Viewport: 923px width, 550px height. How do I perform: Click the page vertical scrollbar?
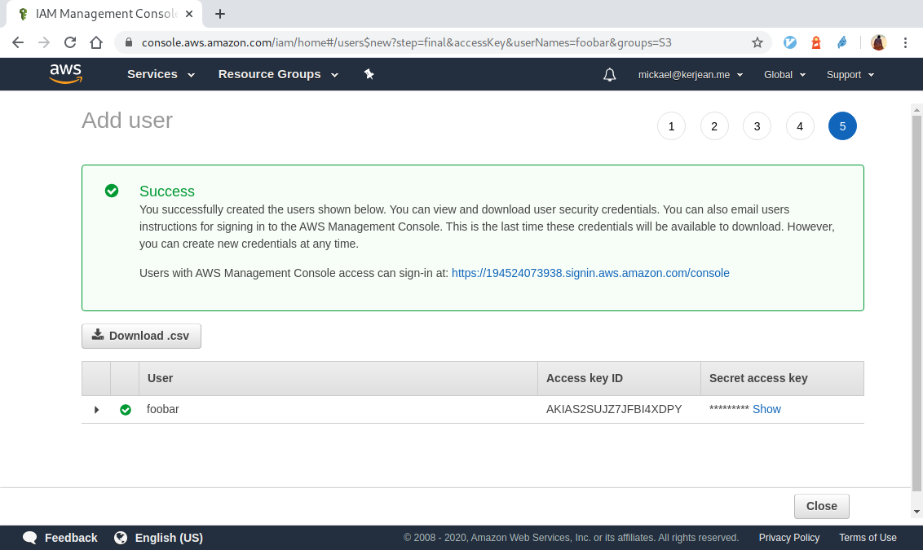coord(916,303)
